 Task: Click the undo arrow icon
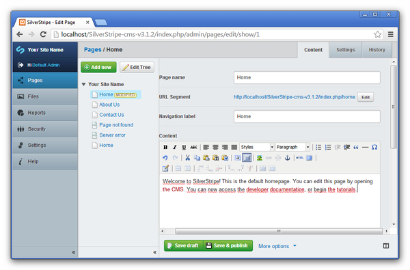pos(165,158)
